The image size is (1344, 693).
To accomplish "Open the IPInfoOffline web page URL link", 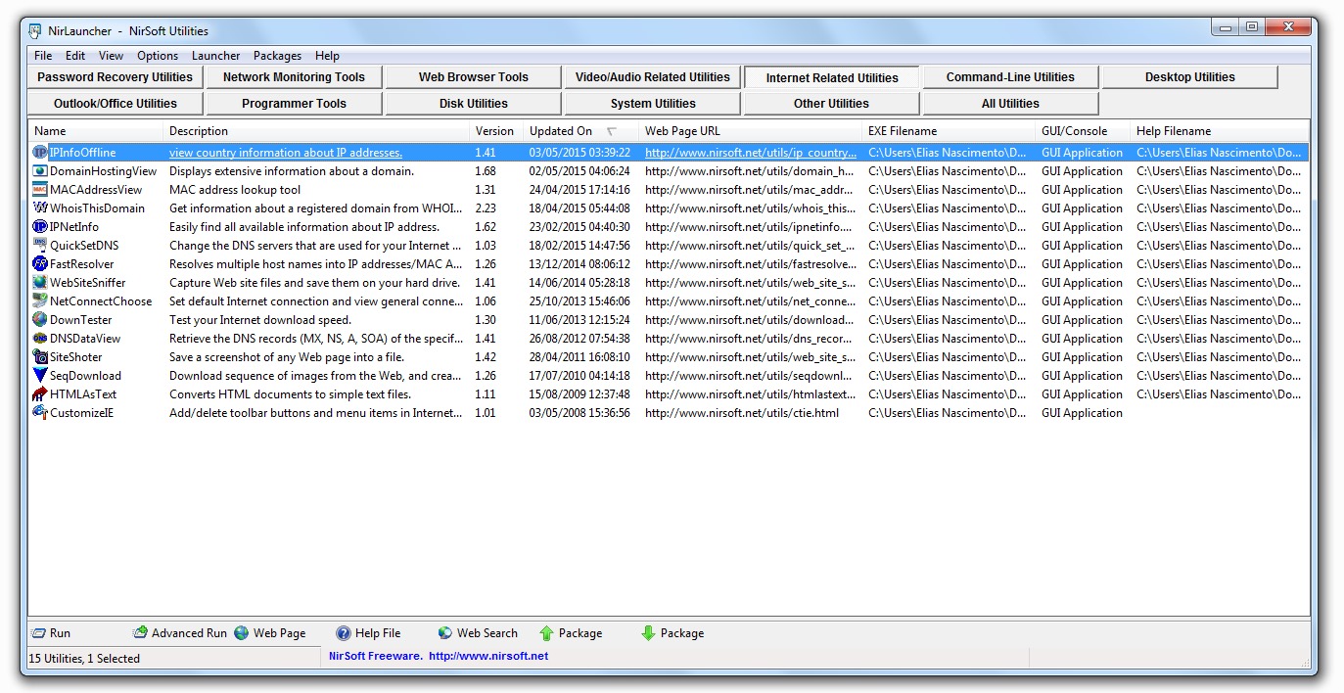I will coord(751,153).
